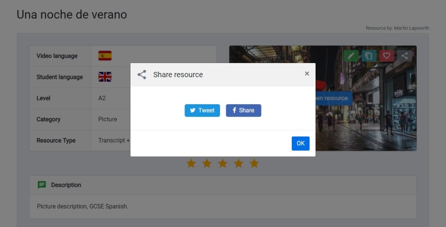Click the Spanish flag for Video language
This screenshot has width=446, height=227.
pos(105,56)
